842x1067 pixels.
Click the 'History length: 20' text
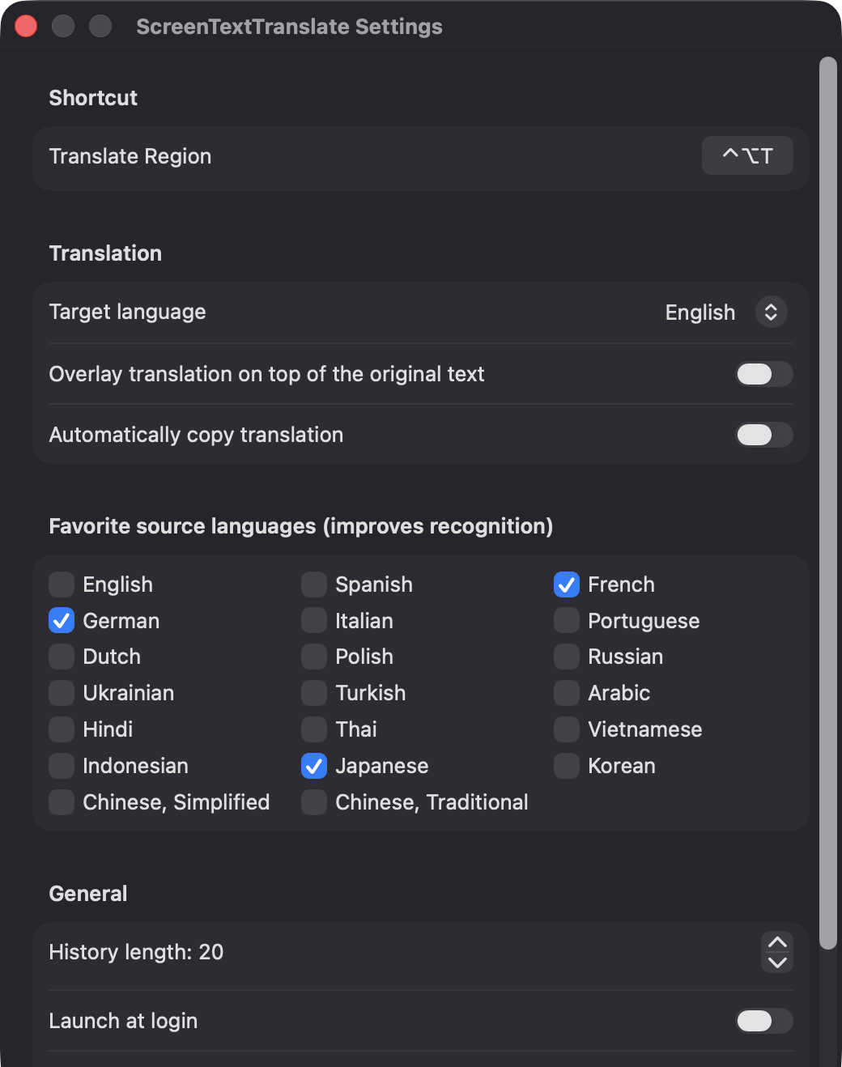click(136, 952)
